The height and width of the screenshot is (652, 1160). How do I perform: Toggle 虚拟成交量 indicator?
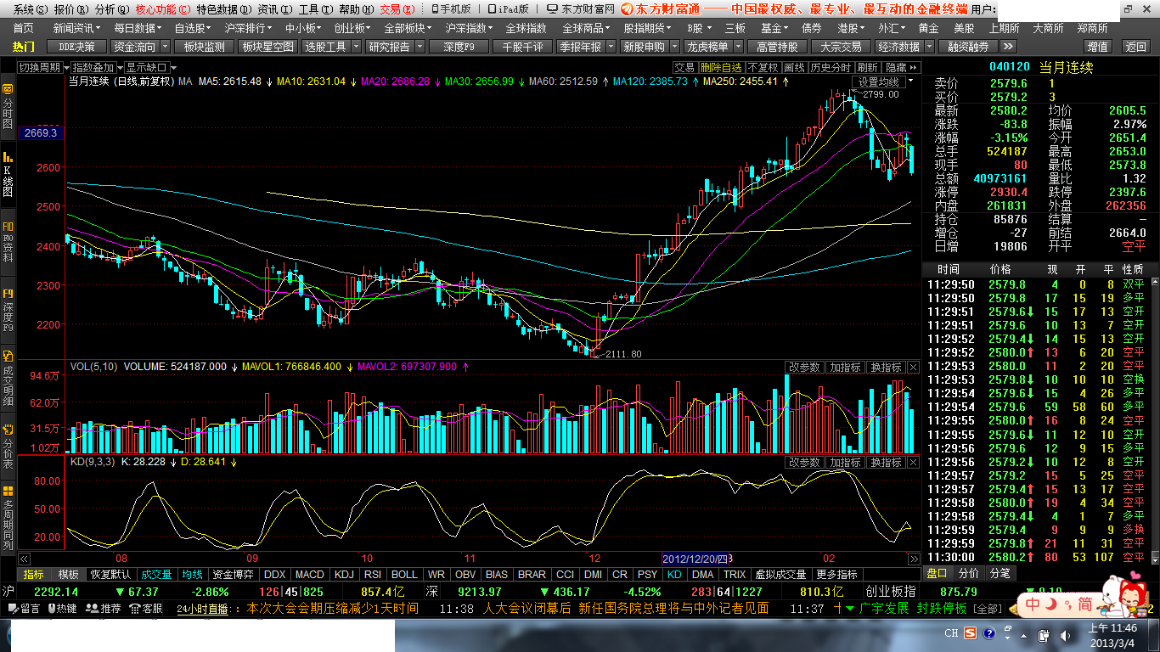780,575
